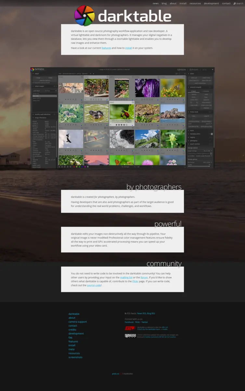This screenshot has width=245, height=391.
Task: Open the development item in top navigation
Action: [212, 4]
